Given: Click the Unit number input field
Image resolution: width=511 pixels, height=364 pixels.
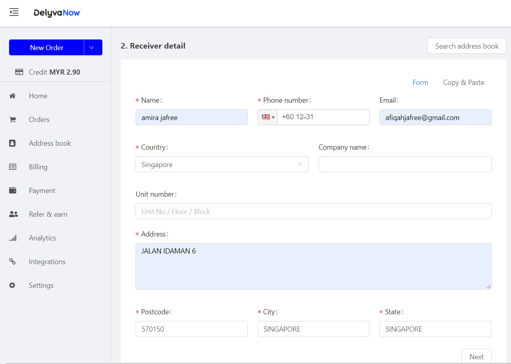Looking at the screenshot, I should pyautogui.click(x=313, y=211).
